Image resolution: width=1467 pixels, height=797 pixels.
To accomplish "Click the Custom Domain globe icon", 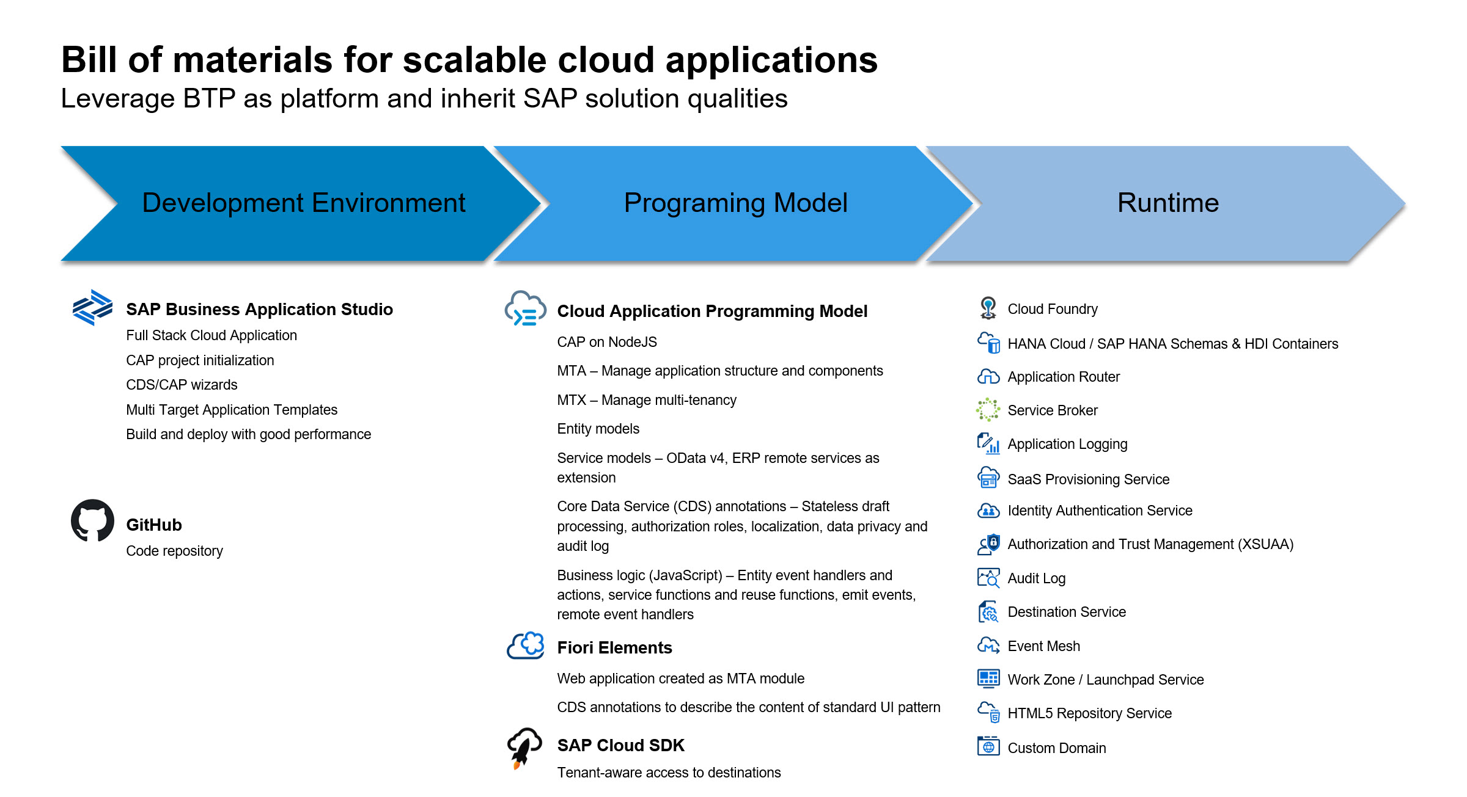I will pos(988,746).
